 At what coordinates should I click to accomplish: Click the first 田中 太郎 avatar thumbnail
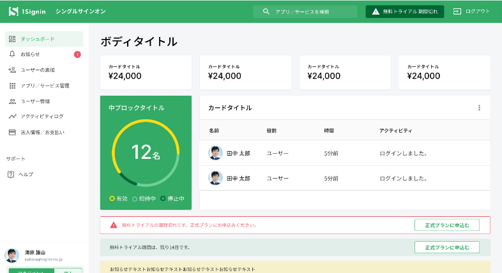pos(215,153)
